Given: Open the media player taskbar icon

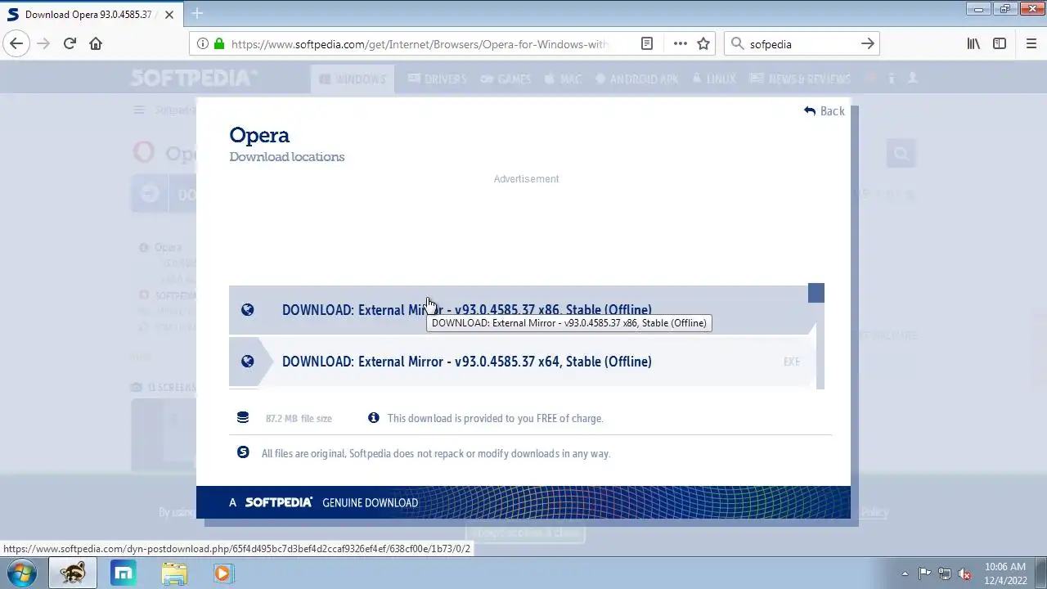Looking at the screenshot, I should tap(223, 573).
